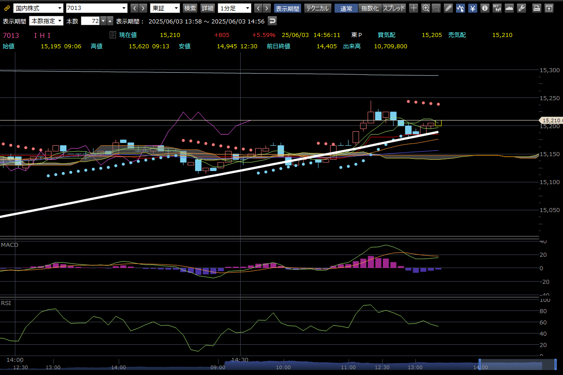Select the 通常 chart mode tab
The height and width of the screenshot is (375, 563).
coord(346,8)
